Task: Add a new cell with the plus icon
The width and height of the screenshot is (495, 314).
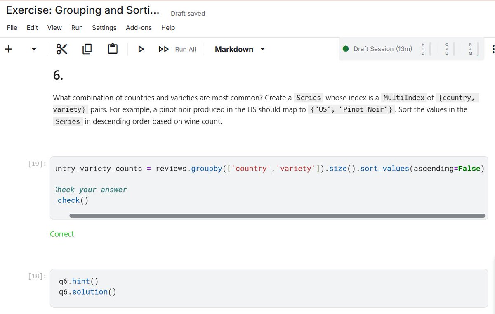Action: [8, 49]
